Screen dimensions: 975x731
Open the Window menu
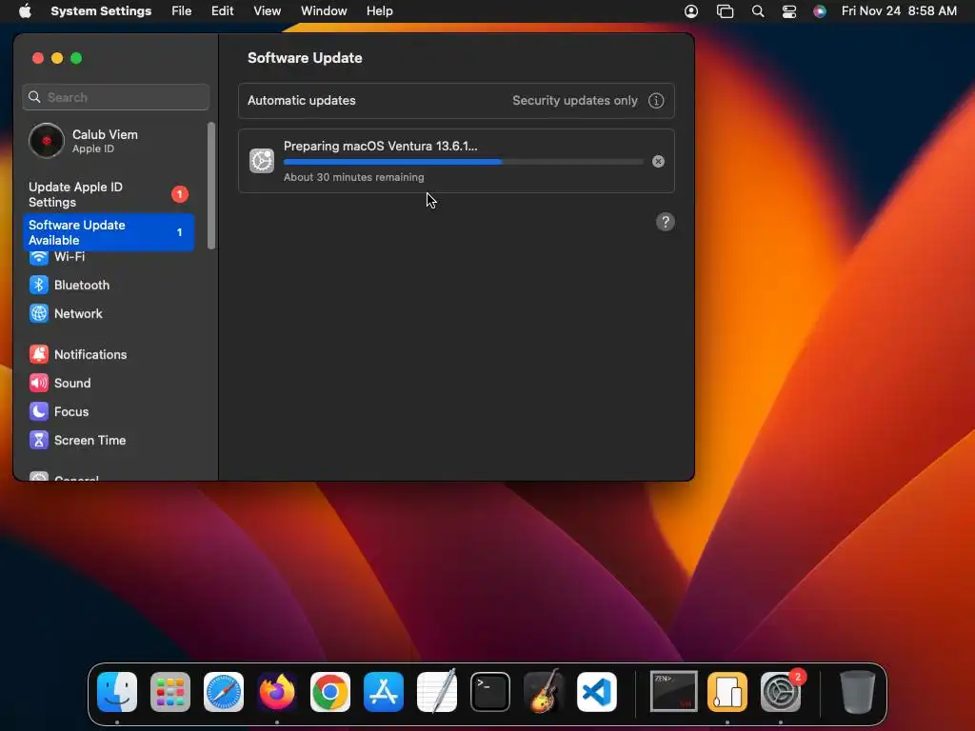[324, 11]
